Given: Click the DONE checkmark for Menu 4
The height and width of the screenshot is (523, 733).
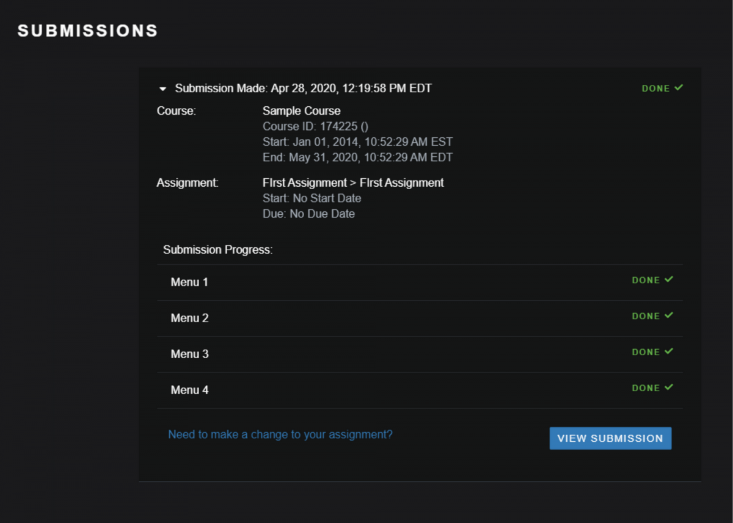Looking at the screenshot, I should click(x=670, y=388).
